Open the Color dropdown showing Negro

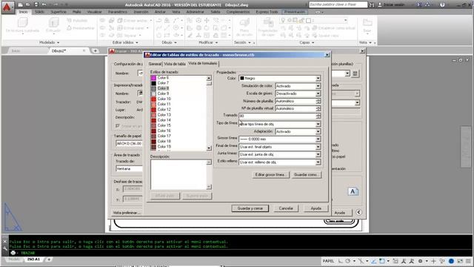click(x=280, y=78)
